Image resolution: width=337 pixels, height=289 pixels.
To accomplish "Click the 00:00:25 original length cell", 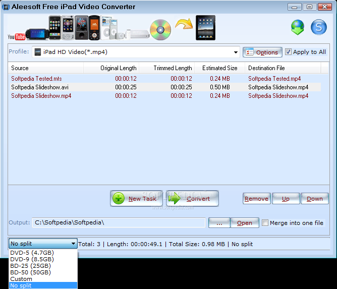I will (126, 87).
